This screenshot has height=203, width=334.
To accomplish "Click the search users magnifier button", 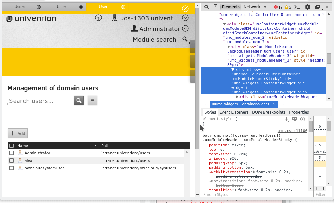I will [x=79, y=101].
